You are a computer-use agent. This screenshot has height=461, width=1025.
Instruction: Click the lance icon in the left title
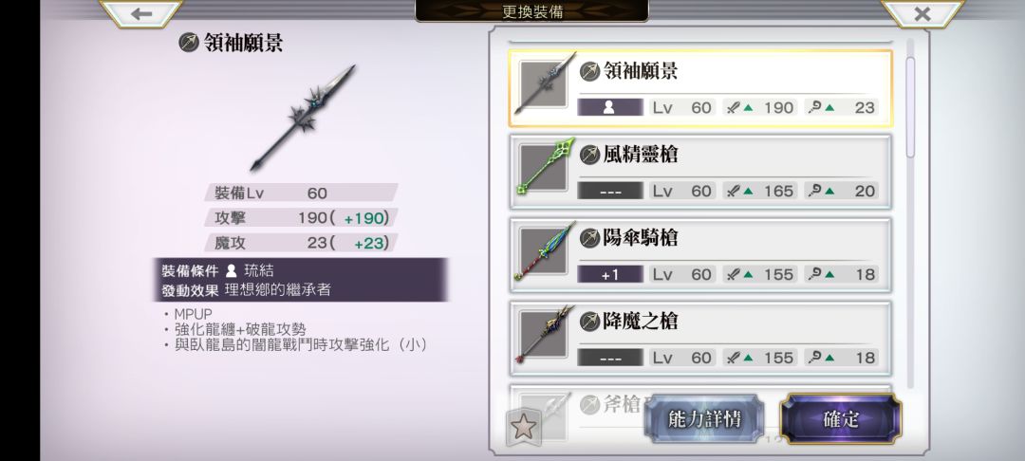pyautogui.click(x=188, y=43)
